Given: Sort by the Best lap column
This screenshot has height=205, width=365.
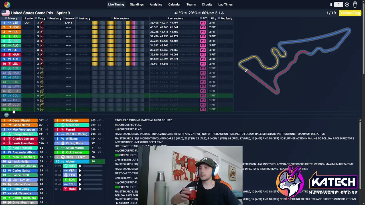Looking at the screenshot, I should [54, 19].
